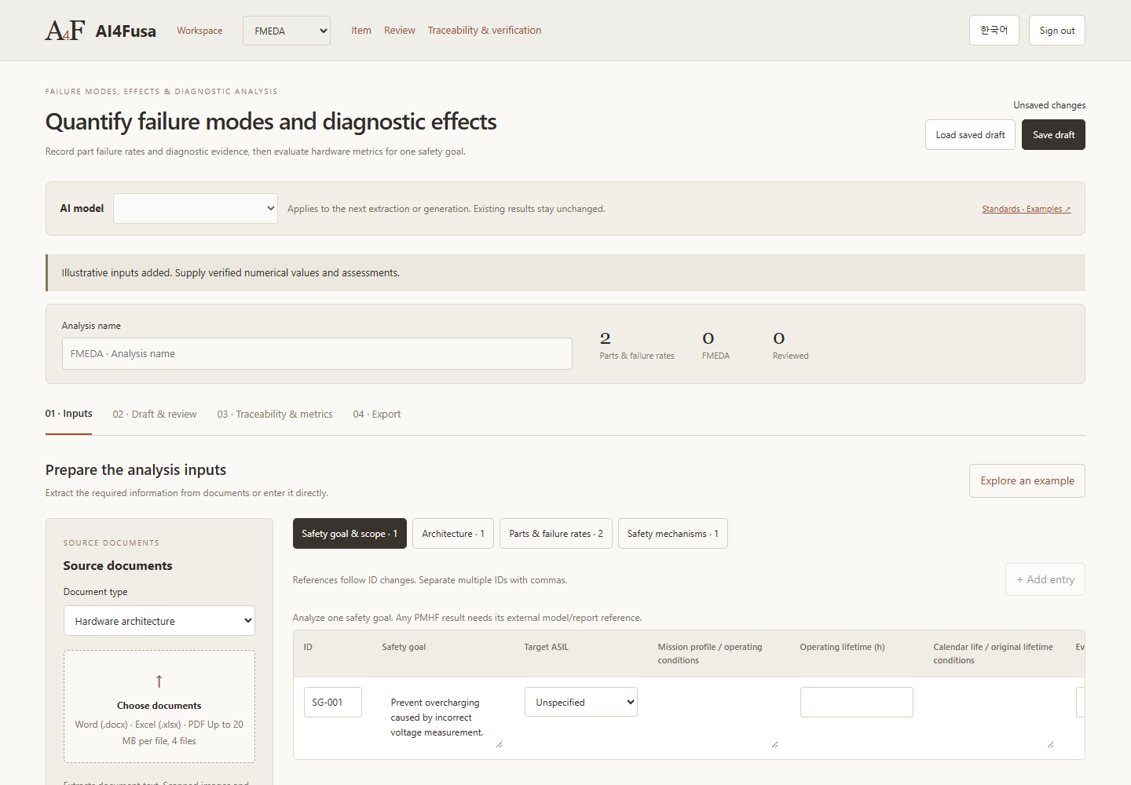Click the Calendar life text area
The width and height of the screenshot is (1131, 785).
tap(994, 717)
